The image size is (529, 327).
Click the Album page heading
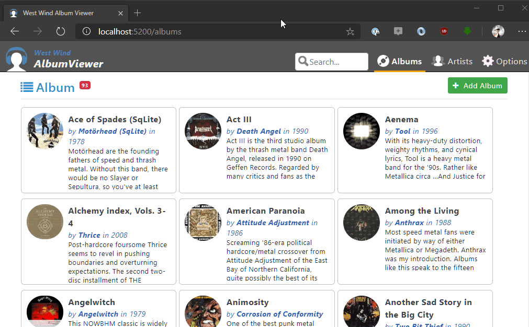click(55, 88)
